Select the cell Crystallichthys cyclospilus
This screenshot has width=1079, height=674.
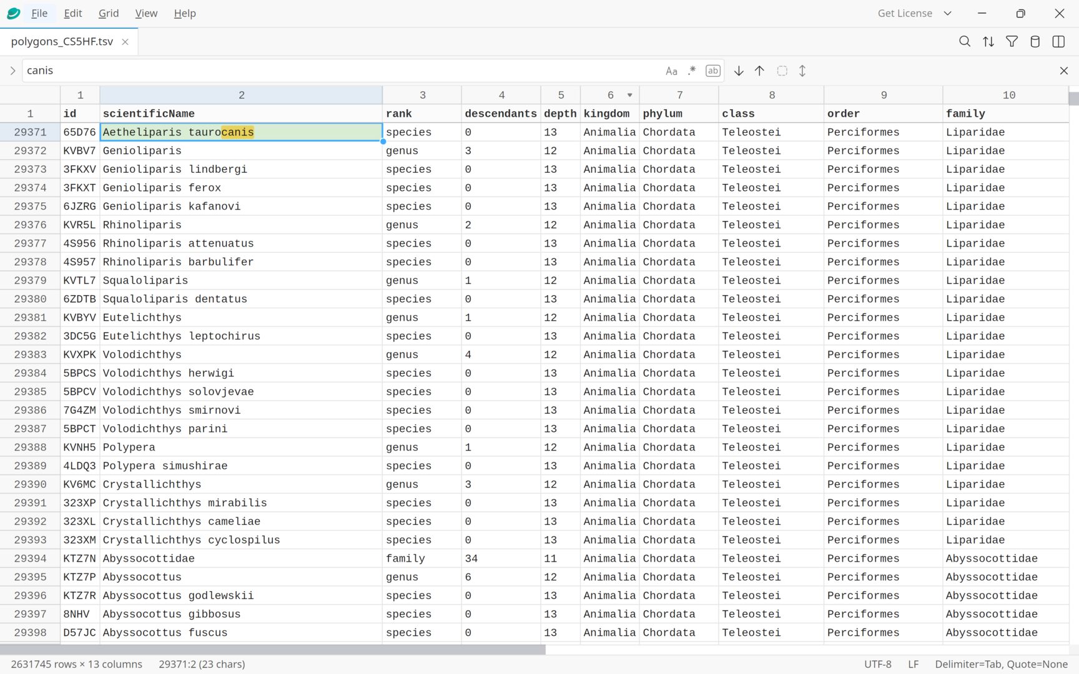tap(241, 540)
